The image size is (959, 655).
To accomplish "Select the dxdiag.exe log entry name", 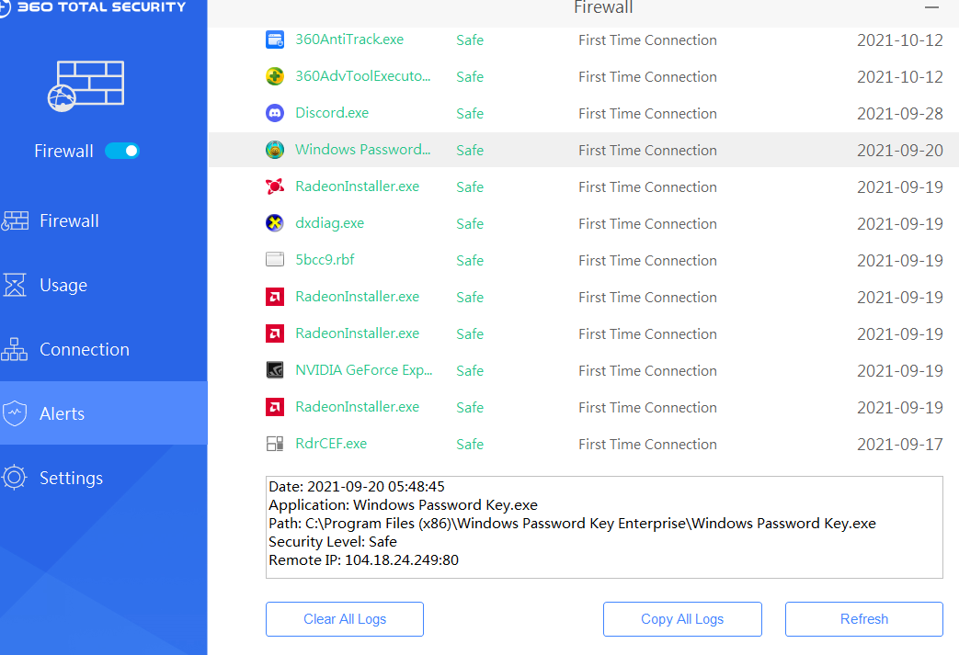I will pyautogui.click(x=330, y=223).
